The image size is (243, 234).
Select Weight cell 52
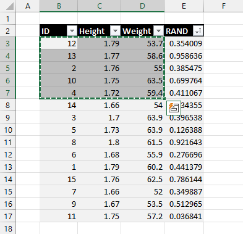pyautogui.click(x=143, y=191)
